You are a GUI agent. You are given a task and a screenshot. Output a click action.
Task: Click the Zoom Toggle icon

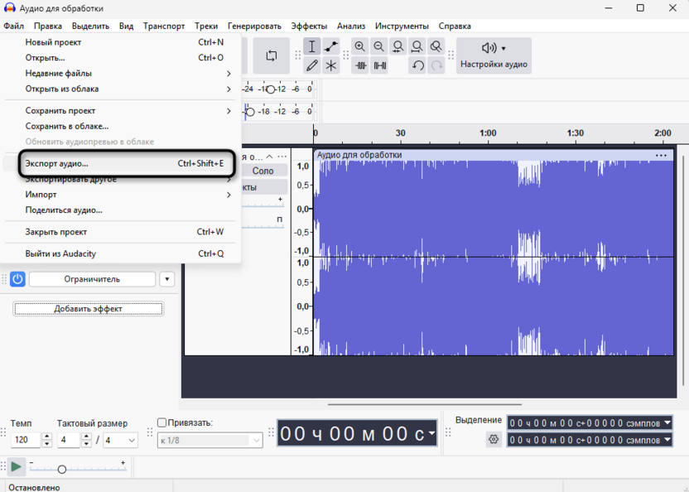tap(436, 46)
